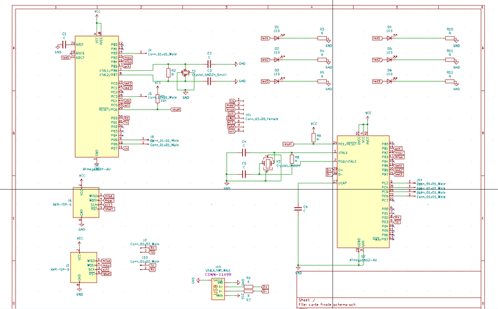Select resistor R3 next to D1
The image size is (498, 309).
click(322, 38)
